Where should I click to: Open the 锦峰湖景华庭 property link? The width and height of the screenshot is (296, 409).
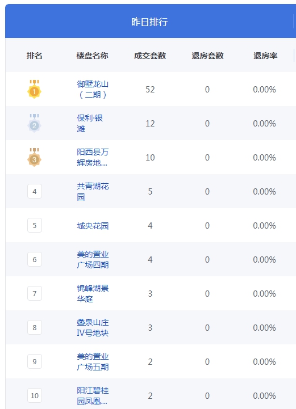[93, 293]
